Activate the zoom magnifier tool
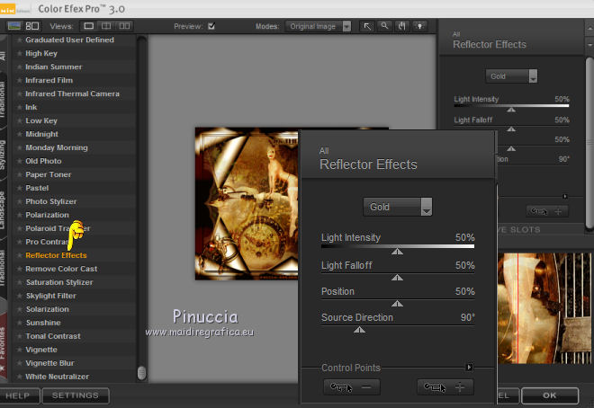The height and width of the screenshot is (408, 594). tap(384, 27)
